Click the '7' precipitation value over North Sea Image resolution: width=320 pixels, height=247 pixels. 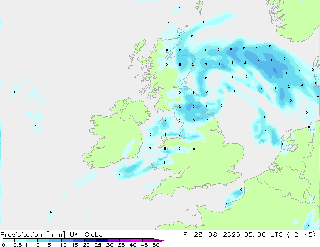point(258,61)
